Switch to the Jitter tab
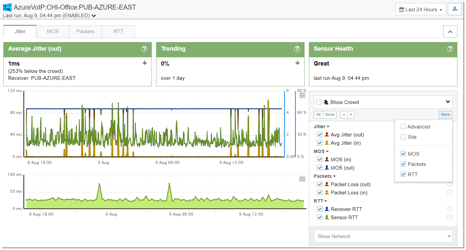466x250 pixels. click(x=20, y=31)
